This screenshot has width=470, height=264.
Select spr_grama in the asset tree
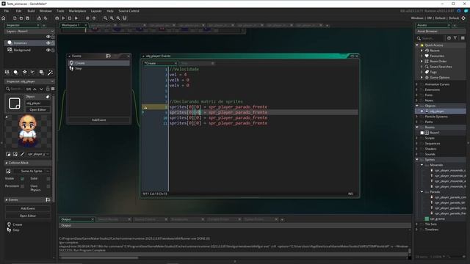(x=438, y=219)
